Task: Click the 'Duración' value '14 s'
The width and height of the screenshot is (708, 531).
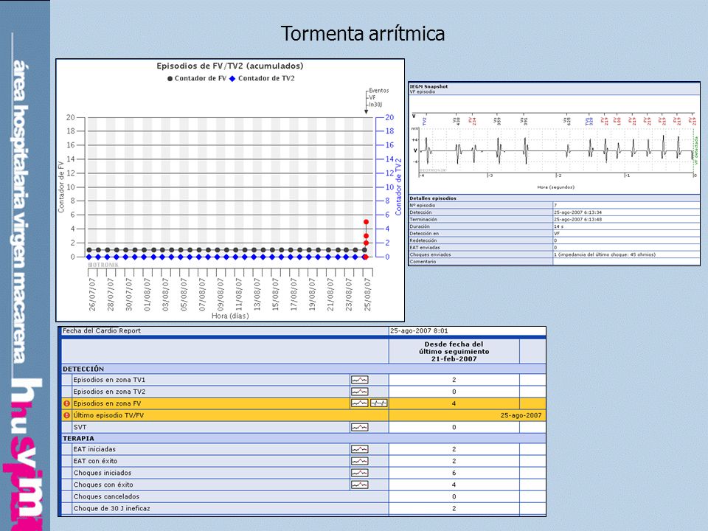Action: pyautogui.click(x=558, y=226)
